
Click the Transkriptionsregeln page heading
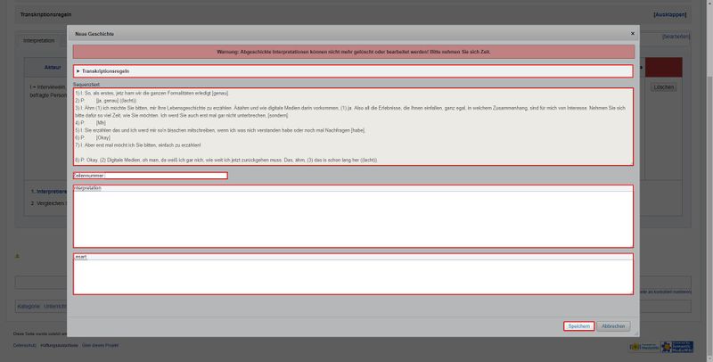point(47,15)
